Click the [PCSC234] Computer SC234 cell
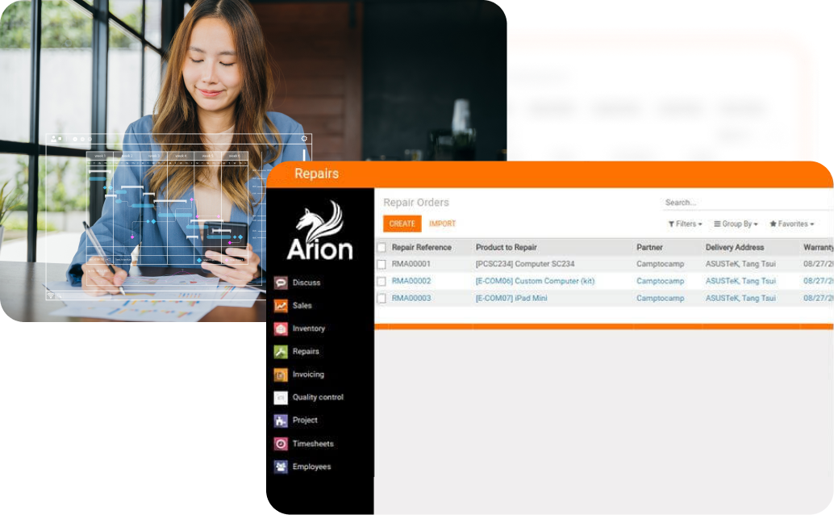 [x=525, y=264]
